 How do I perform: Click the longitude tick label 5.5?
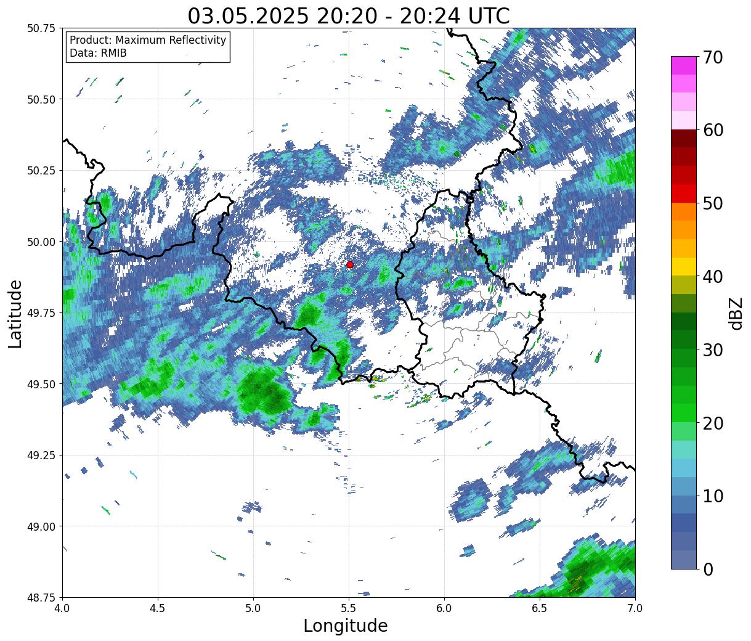[x=349, y=608]
